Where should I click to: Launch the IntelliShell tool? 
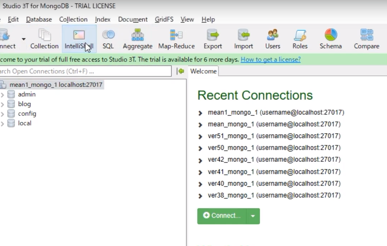[x=79, y=39]
